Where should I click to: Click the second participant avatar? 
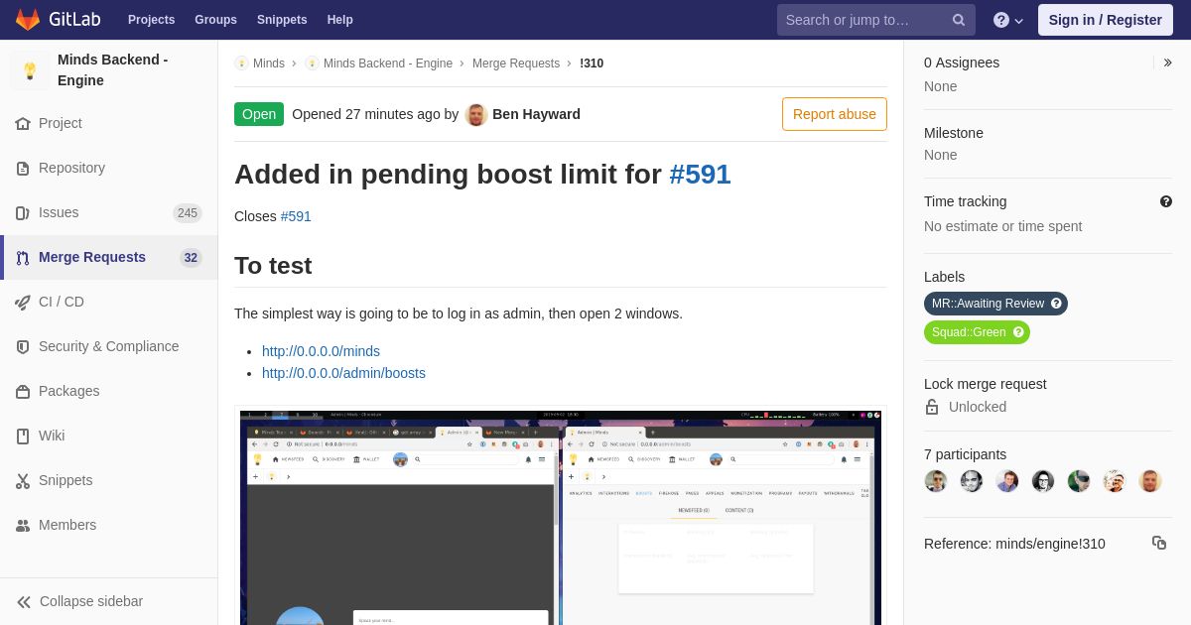tap(972, 481)
